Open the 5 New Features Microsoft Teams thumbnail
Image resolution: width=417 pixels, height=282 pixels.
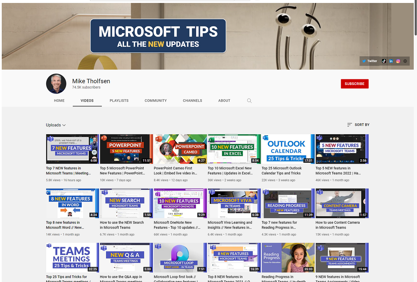click(342, 149)
